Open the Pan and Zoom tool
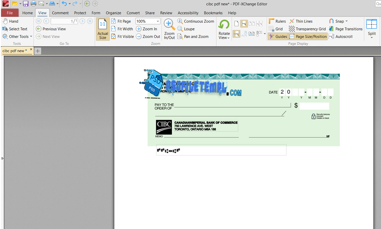 tap(193, 36)
